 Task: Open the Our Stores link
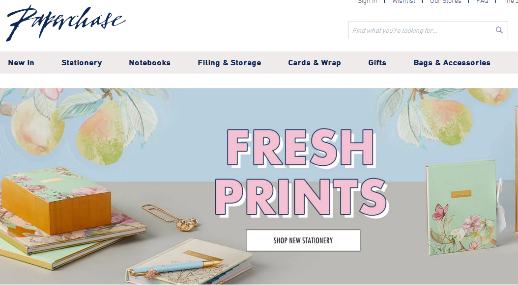tap(445, 1)
